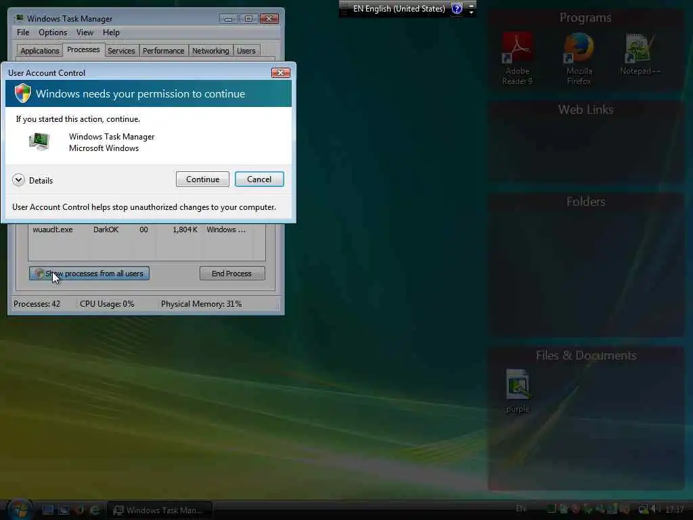This screenshot has width=693, height=520.
Task: Click Continue to grant permission
Action: (x=202, y=179)
